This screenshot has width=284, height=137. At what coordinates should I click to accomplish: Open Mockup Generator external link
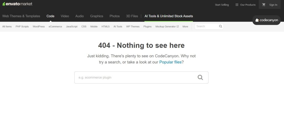click(x=167, y=27)
